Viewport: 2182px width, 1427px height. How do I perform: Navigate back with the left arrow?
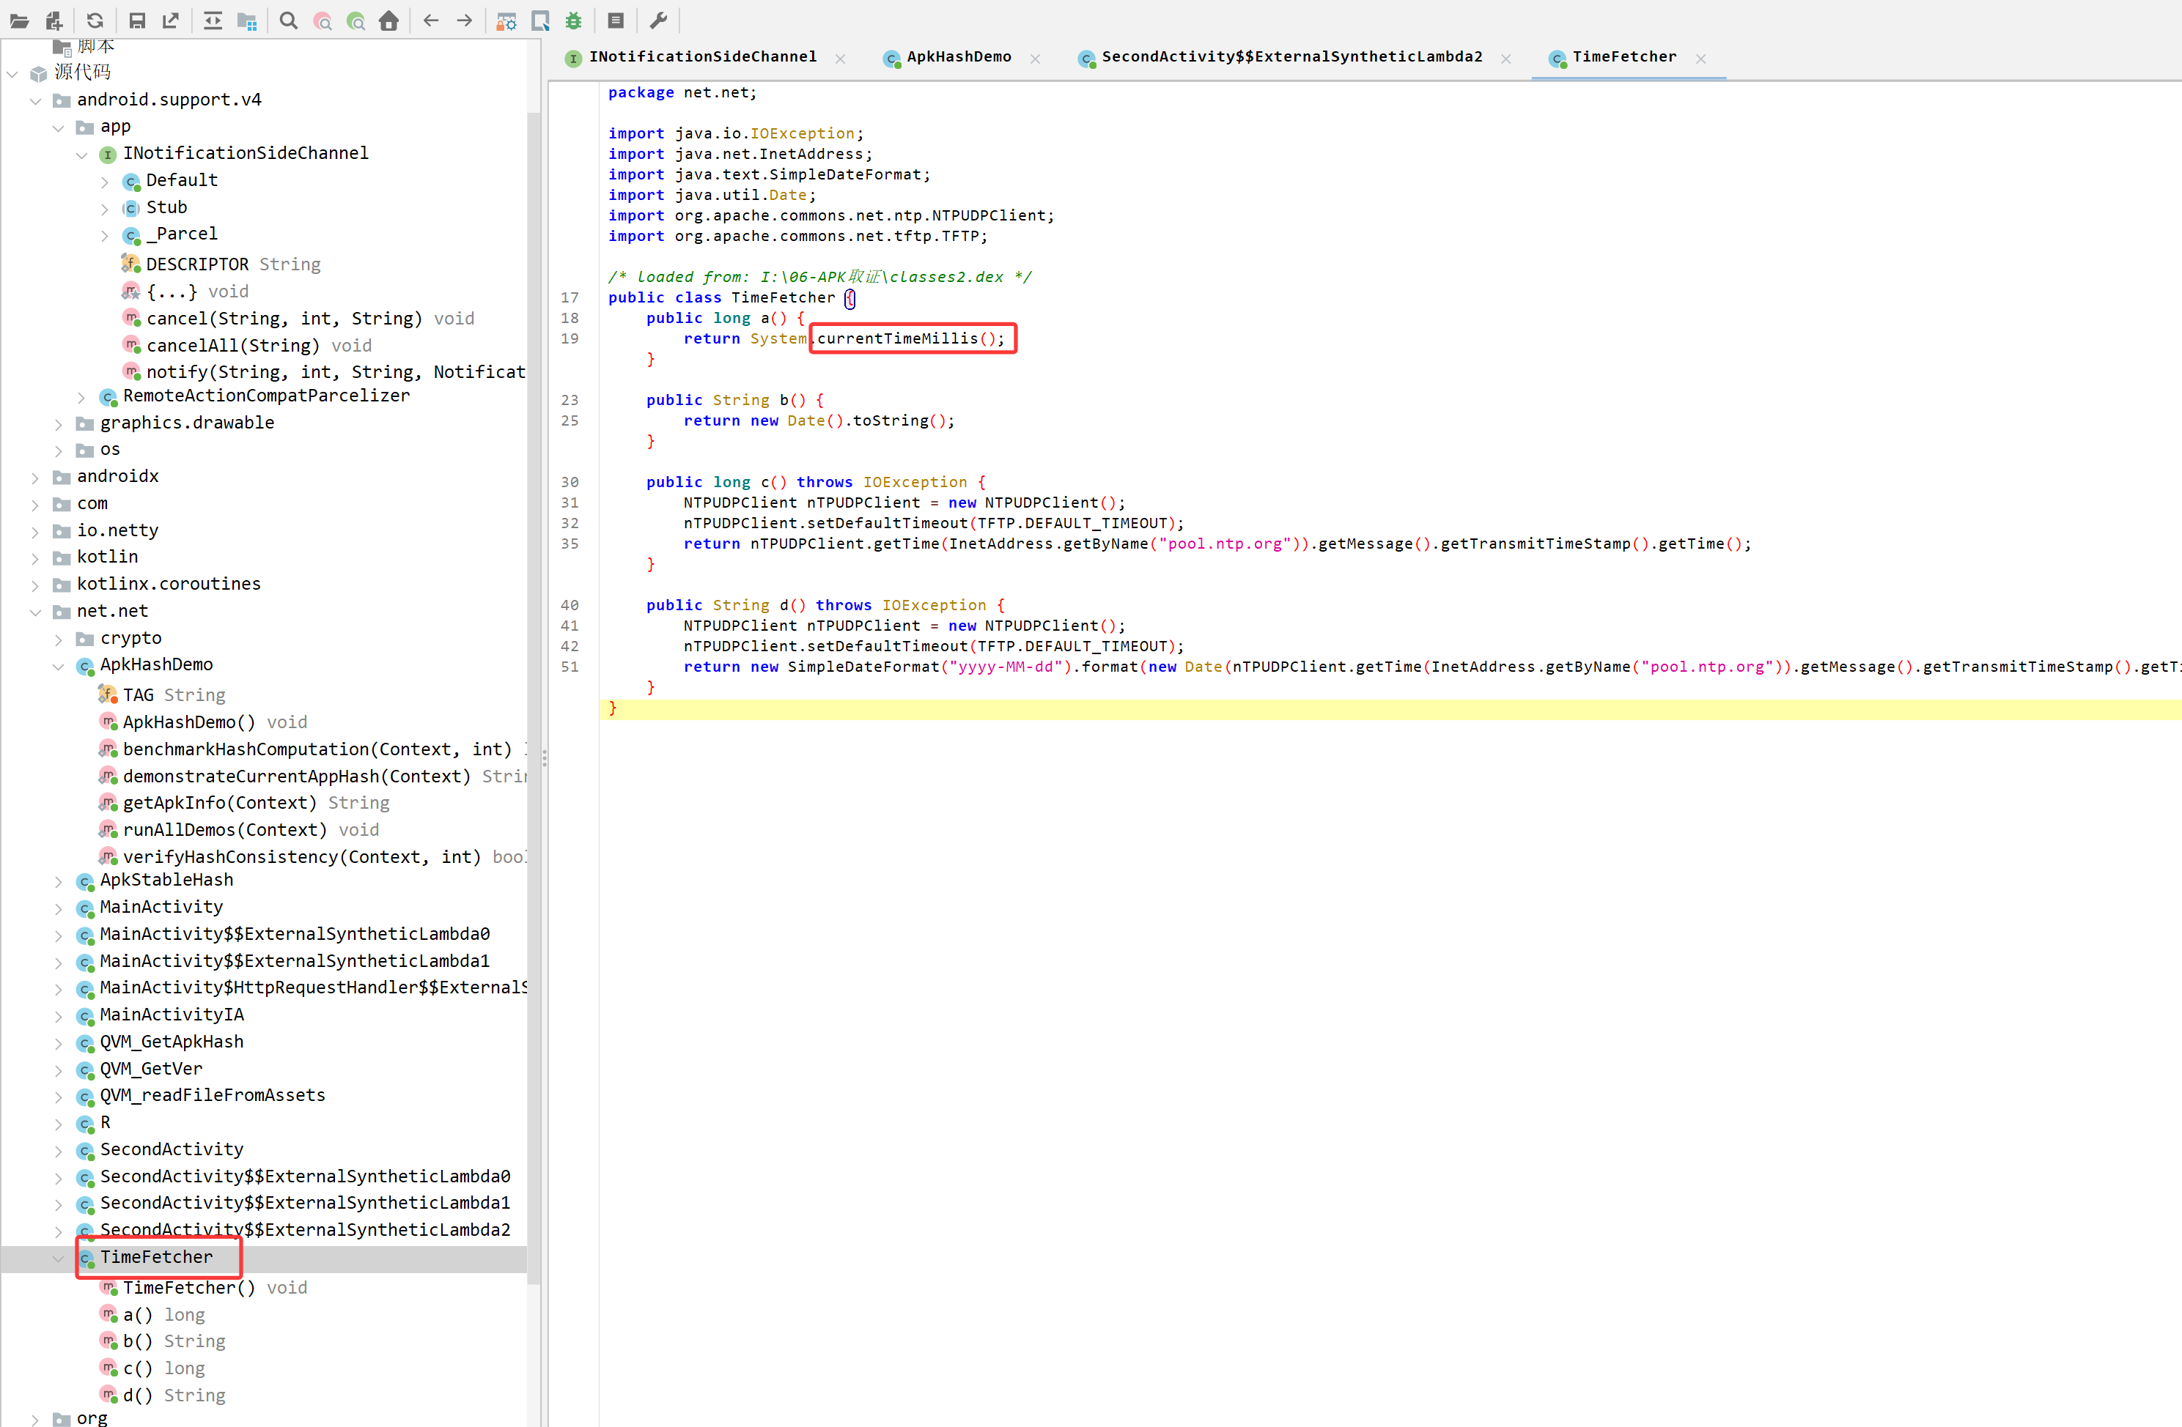pyautogui.click(x=431, y=21)
